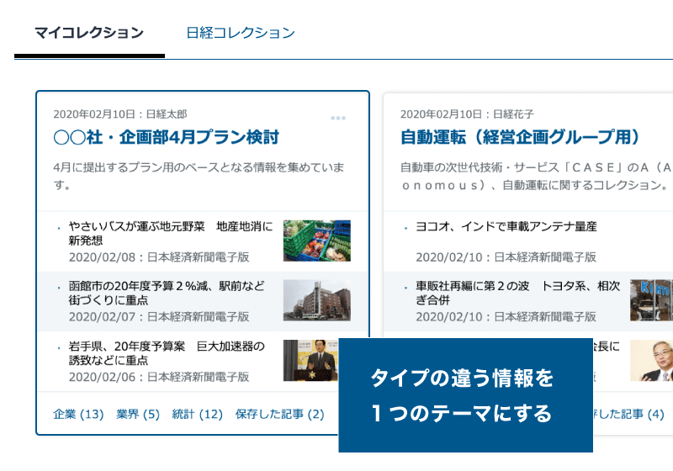The image size is (673, 471).
Task: Open article ヨコオ、インドで車載アンテナ量産
Action: (506, 226)
